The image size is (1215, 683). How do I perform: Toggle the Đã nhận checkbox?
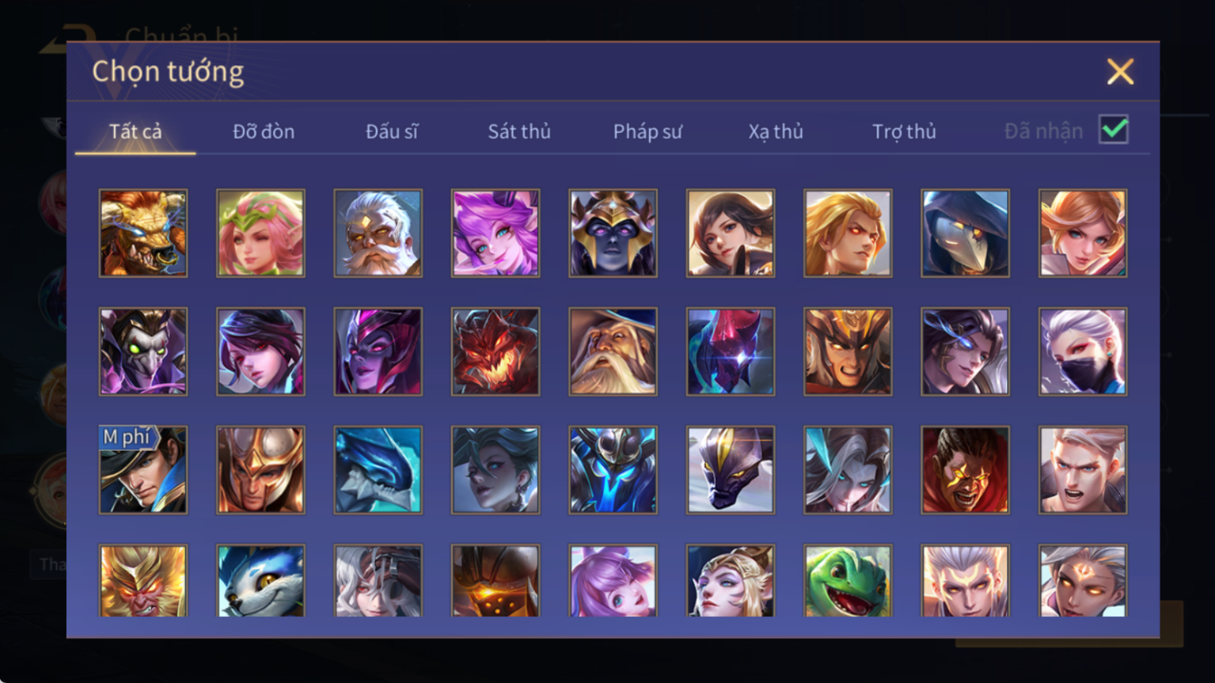1113,130
